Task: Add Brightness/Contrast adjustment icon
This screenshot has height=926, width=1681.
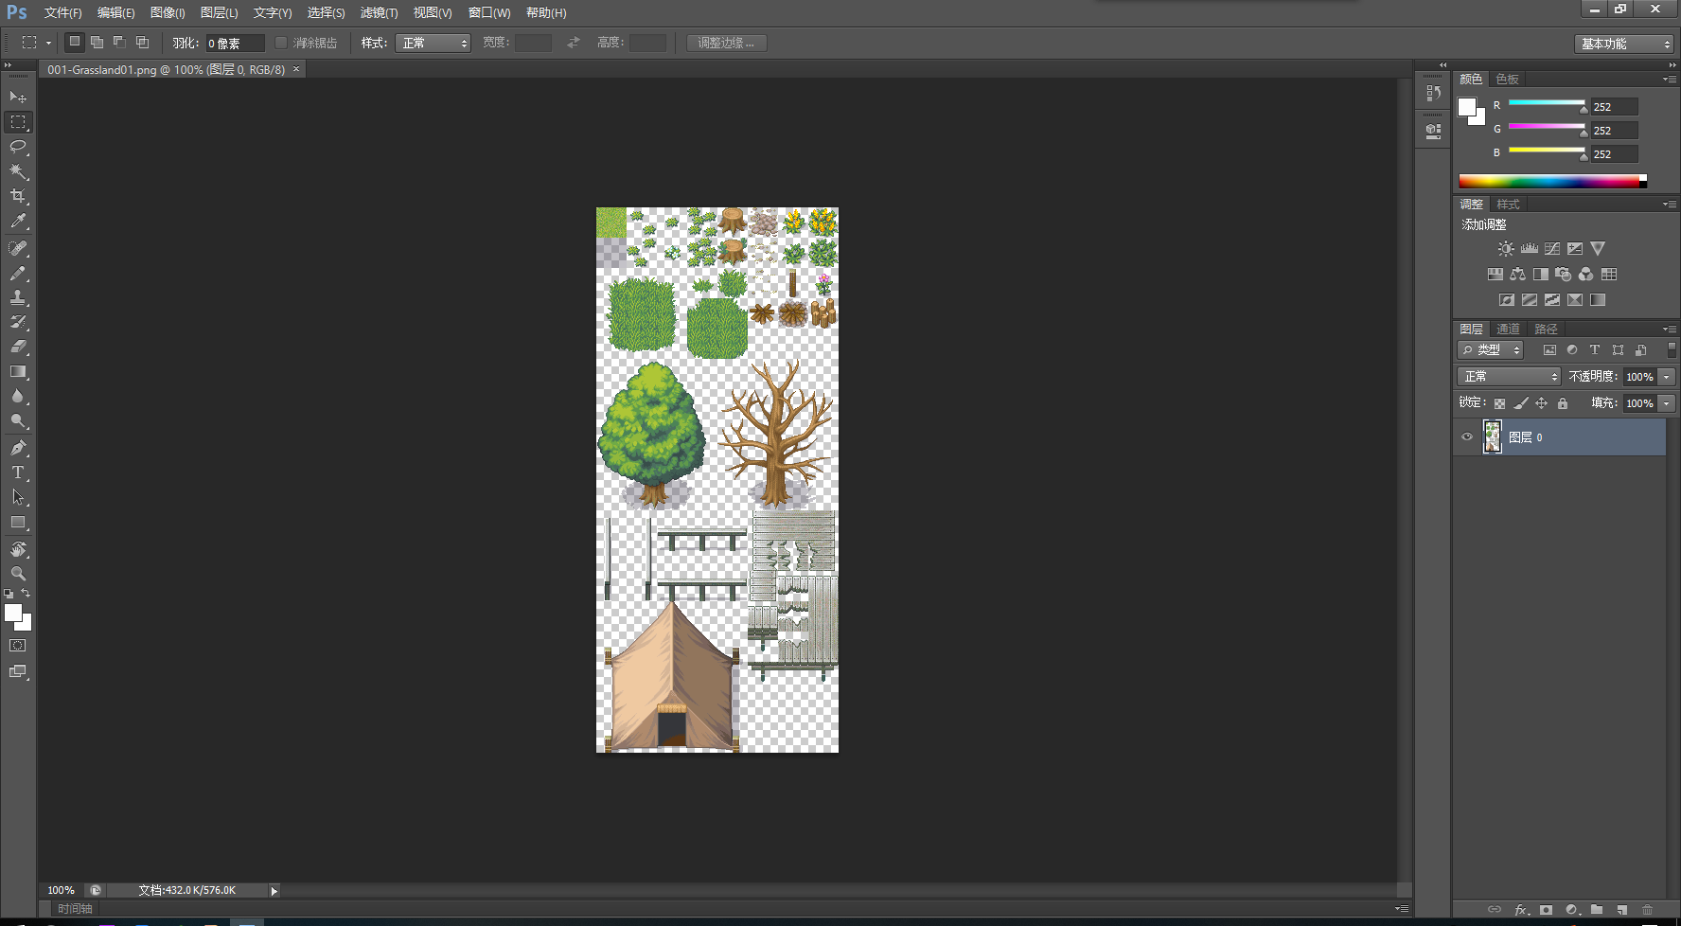Action: (1506, 249)
